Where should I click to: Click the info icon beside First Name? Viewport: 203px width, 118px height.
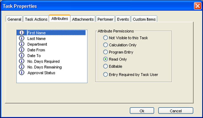pos(22,33)
